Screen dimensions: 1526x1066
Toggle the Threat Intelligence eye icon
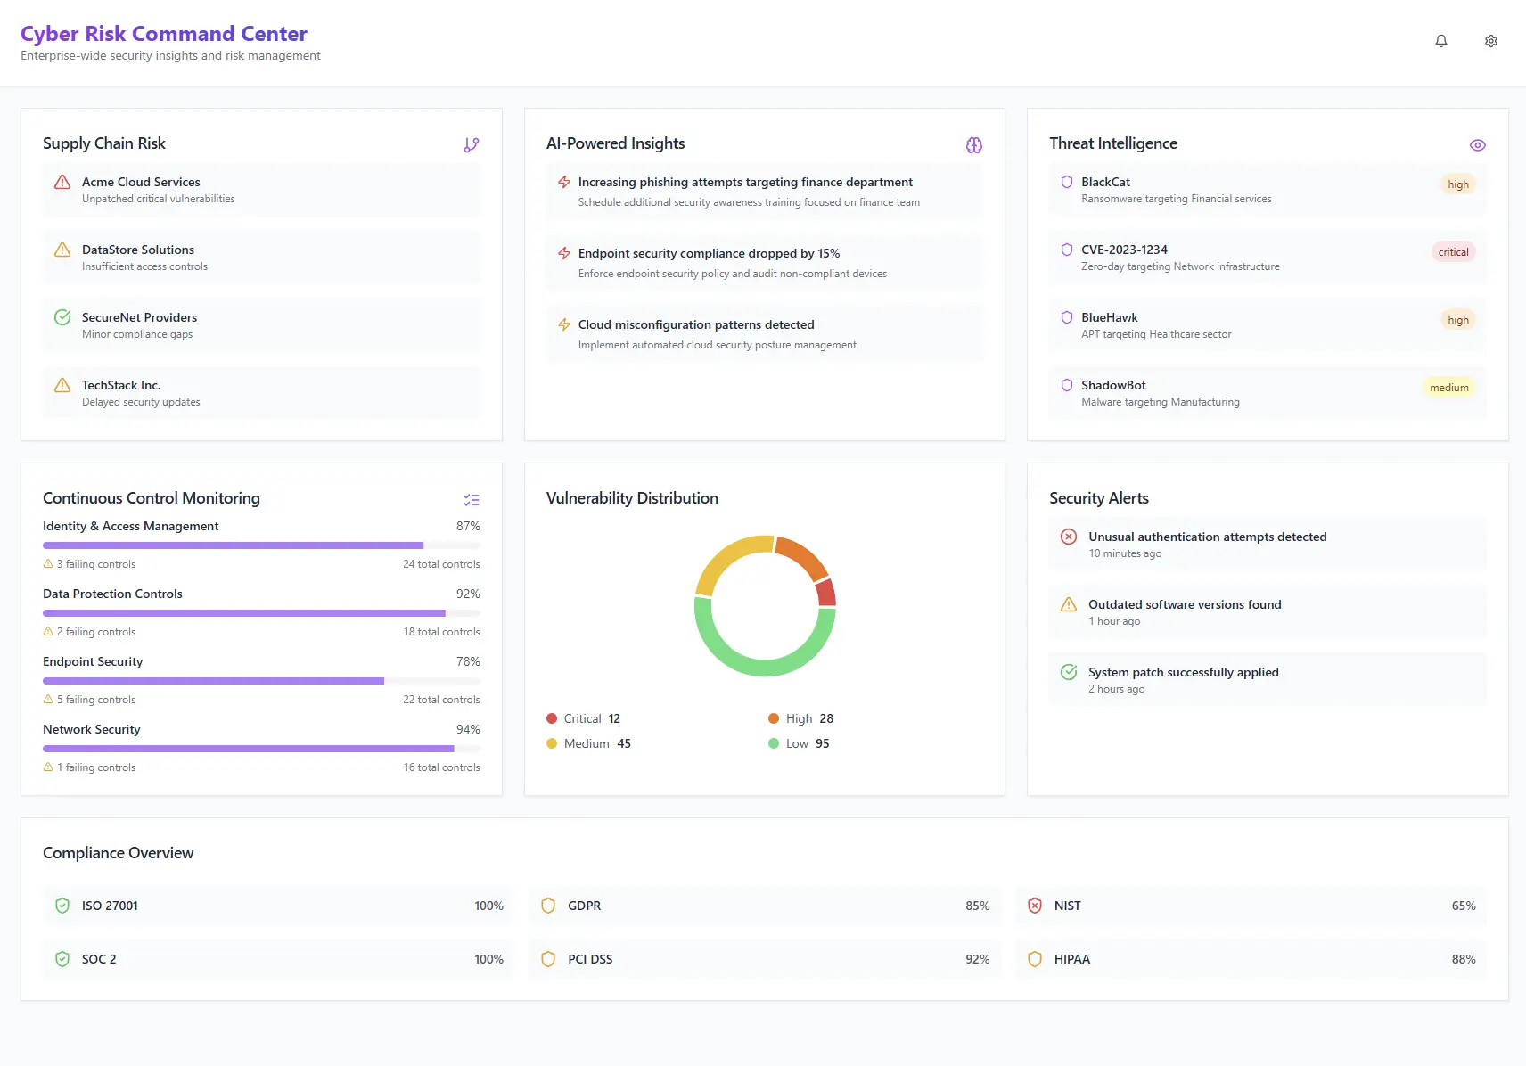1478,144
